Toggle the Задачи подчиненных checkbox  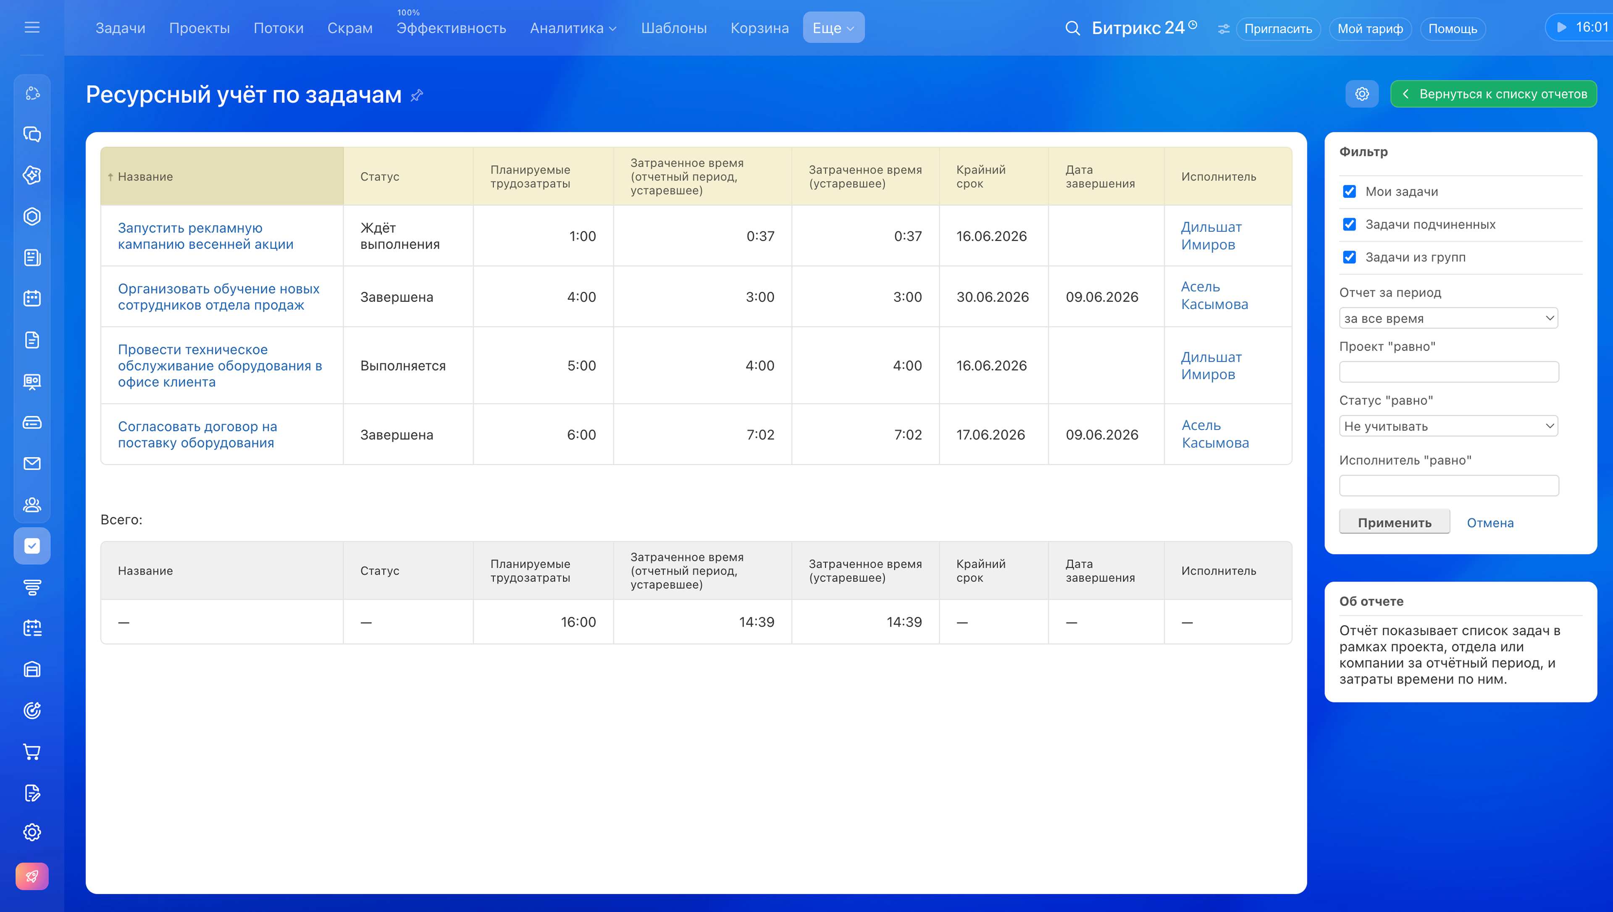(x=1349, y=224)
